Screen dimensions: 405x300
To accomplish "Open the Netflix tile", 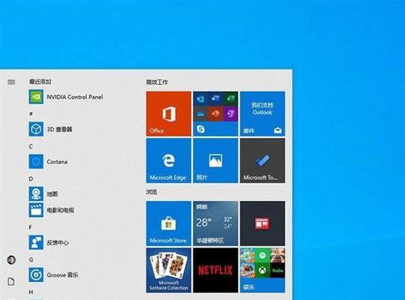I will point(216,270).
